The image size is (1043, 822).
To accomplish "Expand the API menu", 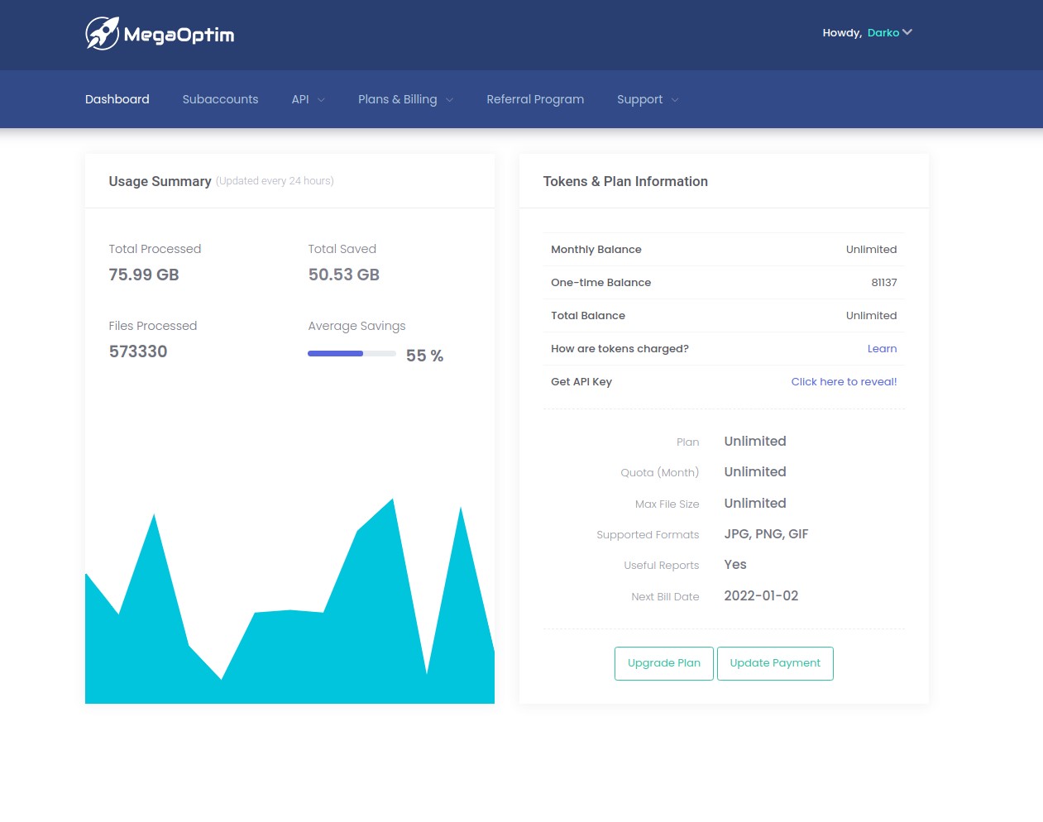I will (308, 99).
